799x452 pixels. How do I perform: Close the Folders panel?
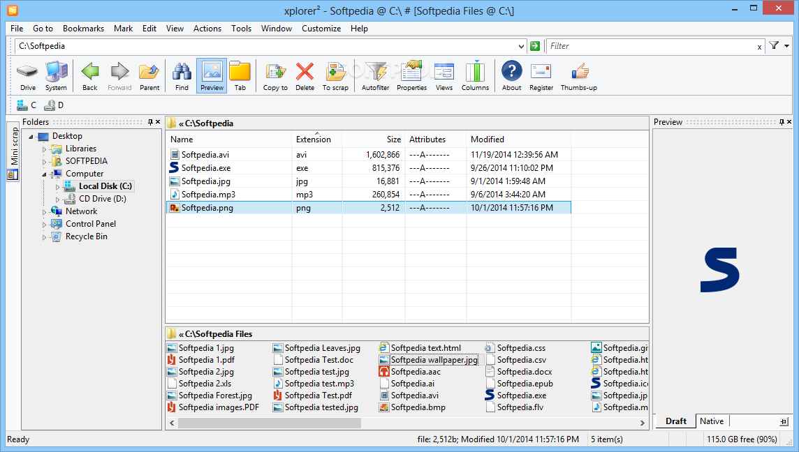(158, 122)
